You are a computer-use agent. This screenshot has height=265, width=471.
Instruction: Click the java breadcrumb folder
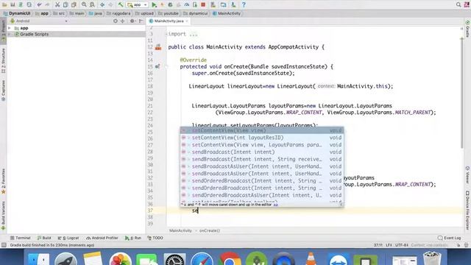click(96, 13)
